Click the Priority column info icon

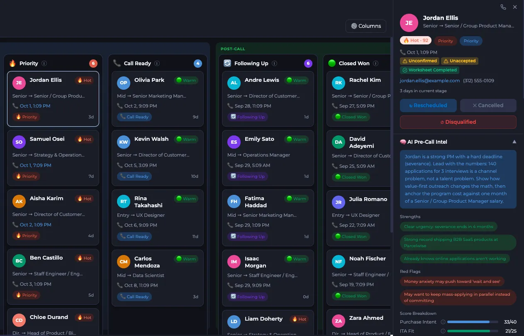point(44,64)
